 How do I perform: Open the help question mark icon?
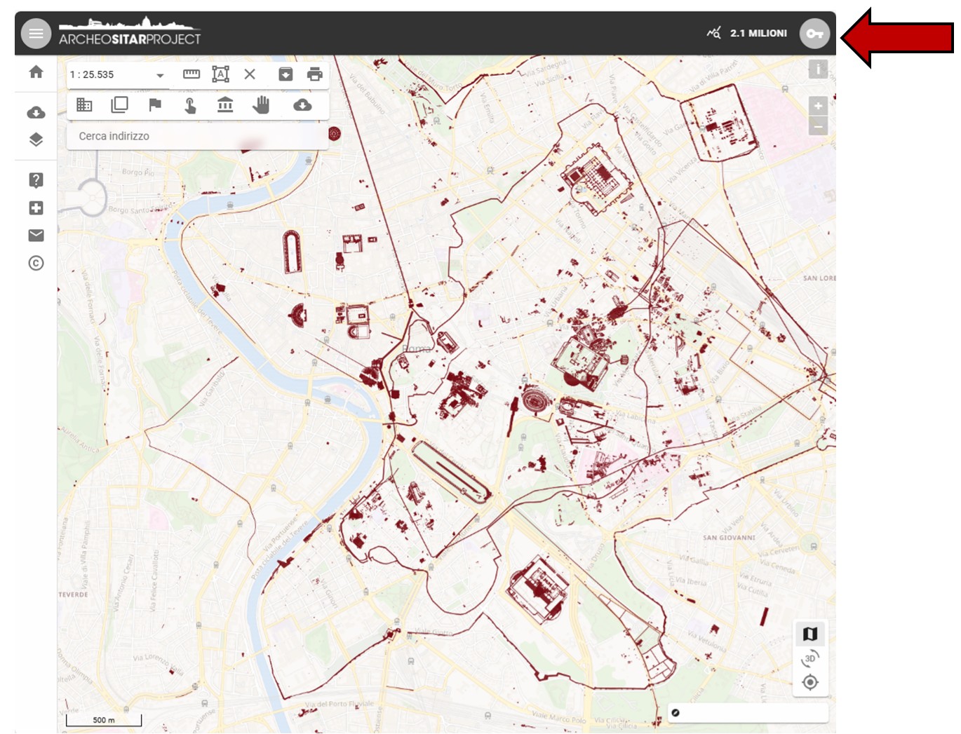(x=36, y=180)
